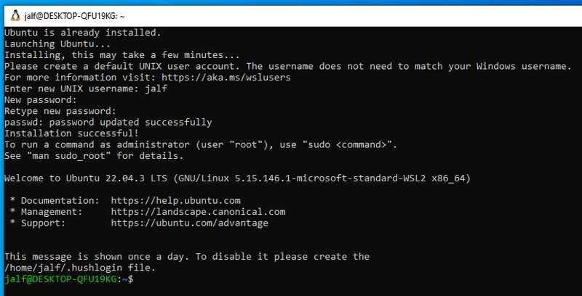This screenshot has height=296, width=582.
Task: Click the https://landscape.canonical.com management URL
Action: [198, 212]
